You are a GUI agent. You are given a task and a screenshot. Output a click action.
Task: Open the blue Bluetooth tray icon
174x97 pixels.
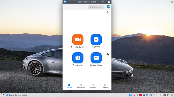[151, 95]
